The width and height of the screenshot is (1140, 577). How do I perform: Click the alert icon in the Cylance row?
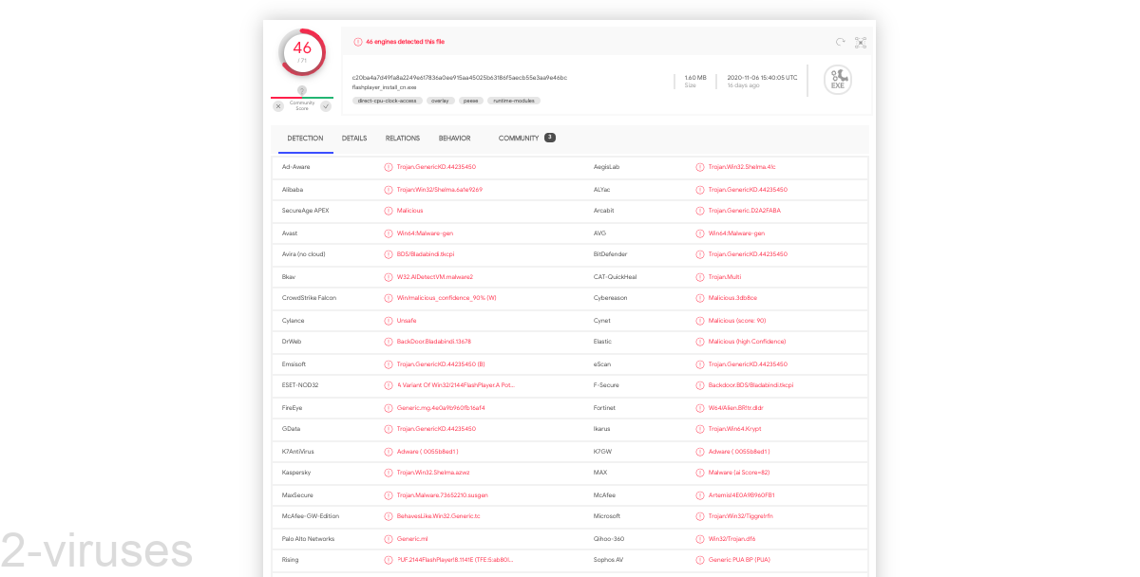389,321
